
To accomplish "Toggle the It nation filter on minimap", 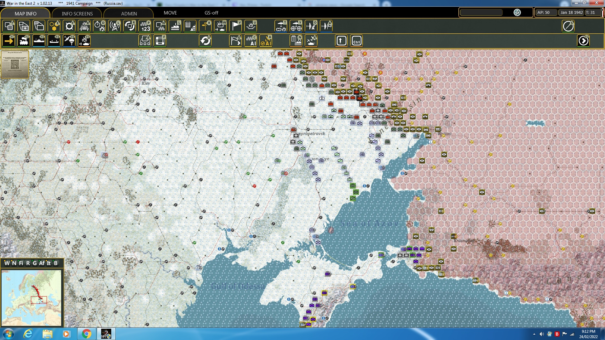I will tap(49, 263).
